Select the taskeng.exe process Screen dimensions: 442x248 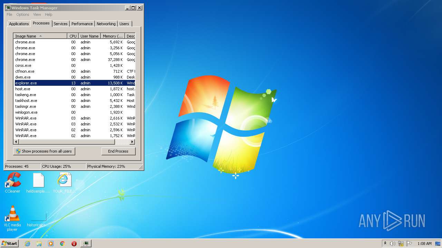tap(75, 95)
